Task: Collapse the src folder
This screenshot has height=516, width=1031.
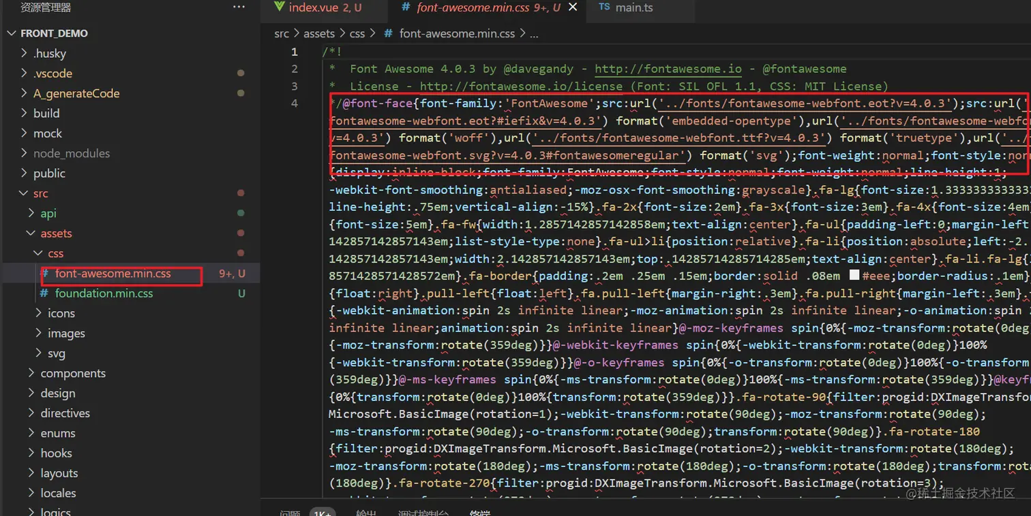Action: [x=41, y=193]
